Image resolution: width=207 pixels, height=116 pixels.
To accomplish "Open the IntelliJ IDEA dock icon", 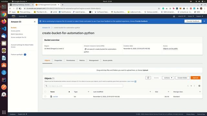I will point(4,80).
